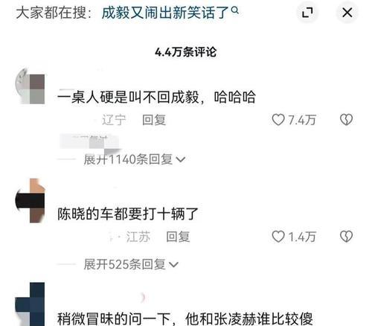Select the comment about 张凌赫谁比较傻
Screen dimensions: 372x326
coord(185,319)
